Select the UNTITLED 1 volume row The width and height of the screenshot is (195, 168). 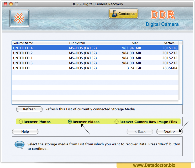click(95, 58)
